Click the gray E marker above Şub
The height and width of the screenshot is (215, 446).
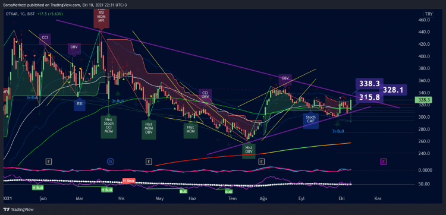(49, 162)
